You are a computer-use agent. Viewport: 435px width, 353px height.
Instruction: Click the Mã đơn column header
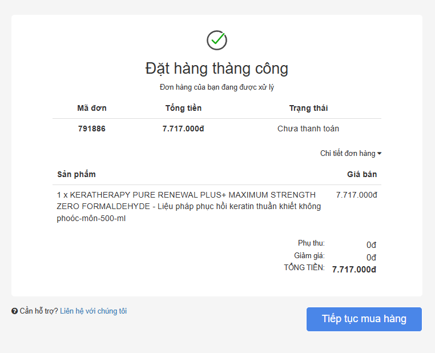[x=92, y=108]
